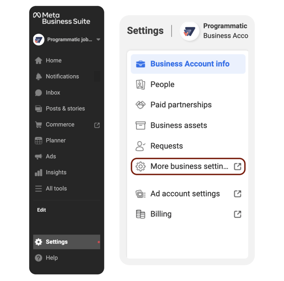Click the Home house icon

[x=38, y=60]
